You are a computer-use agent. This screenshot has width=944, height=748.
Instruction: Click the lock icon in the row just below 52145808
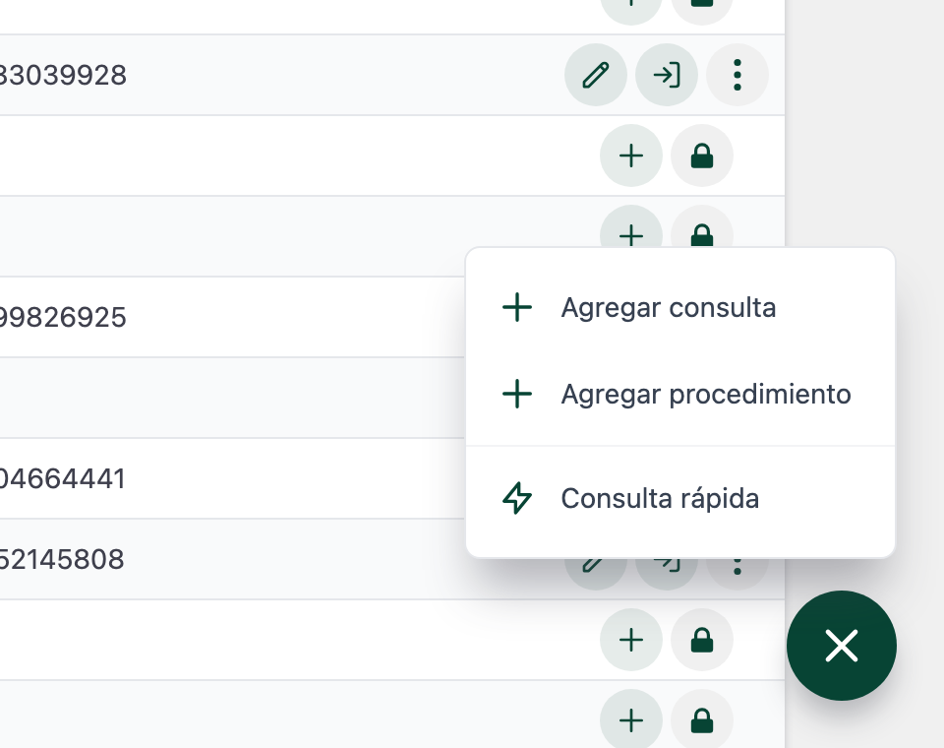pos(702,640)
